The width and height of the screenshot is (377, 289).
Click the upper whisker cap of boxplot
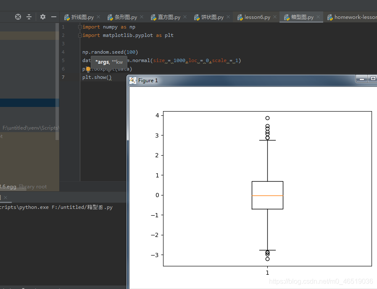267,140
